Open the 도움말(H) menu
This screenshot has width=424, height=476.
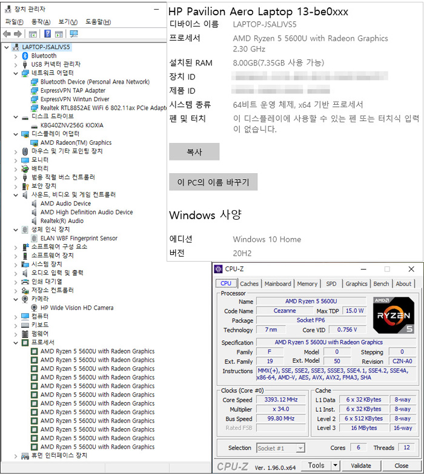98,22
